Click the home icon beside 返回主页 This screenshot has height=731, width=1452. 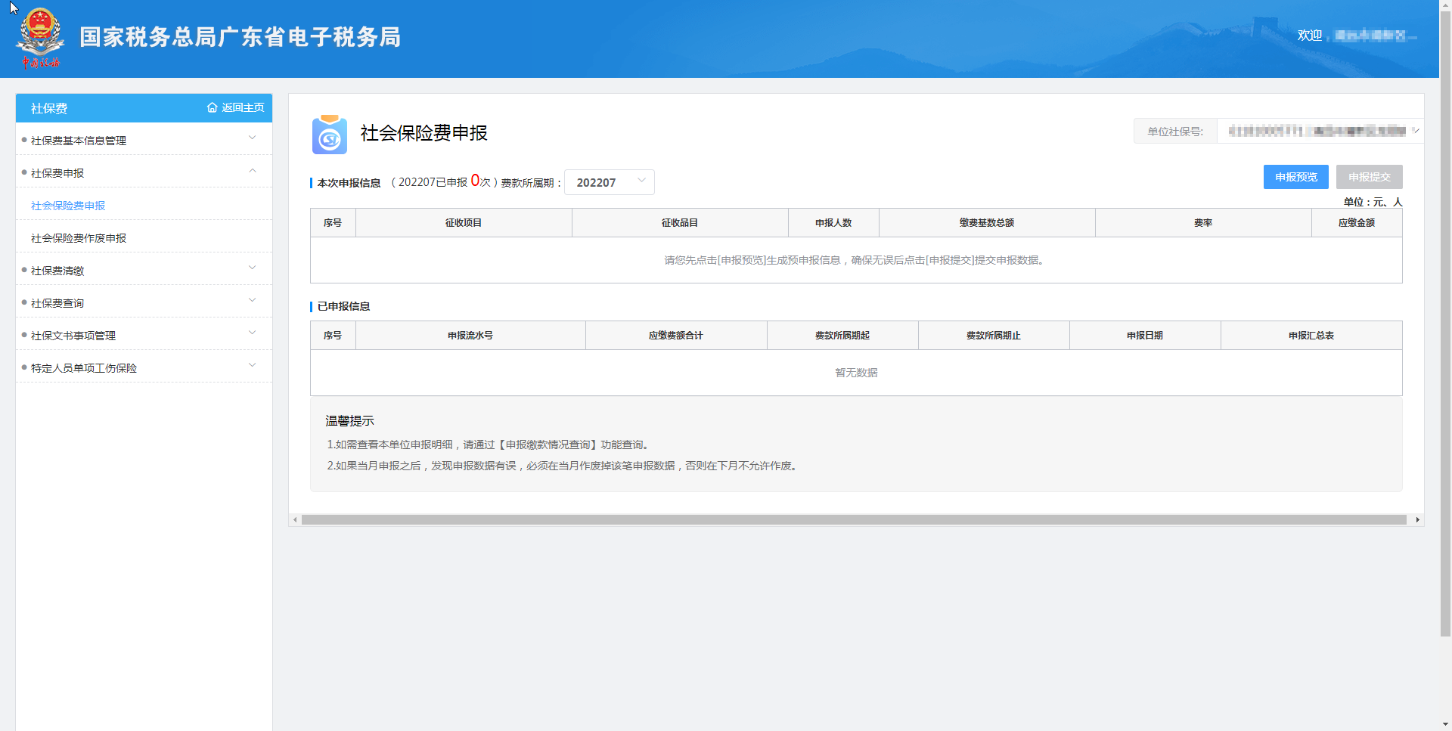(212, 107)
